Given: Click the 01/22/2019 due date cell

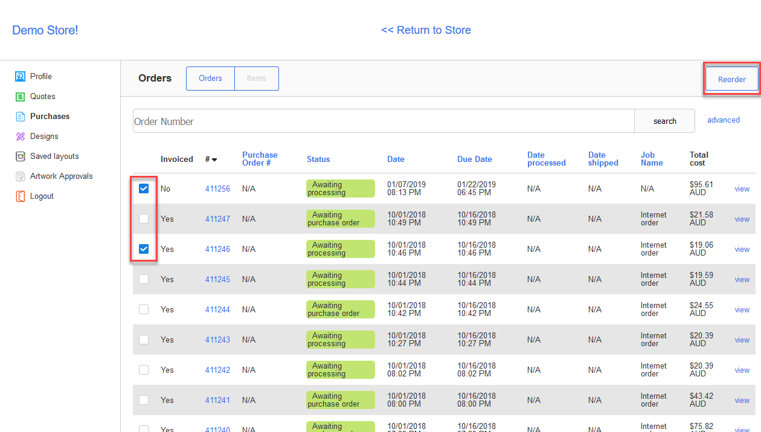Looking at the screenshot, I should 477,189.
